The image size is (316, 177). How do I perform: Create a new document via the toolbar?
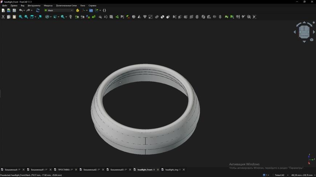(3, 10)
